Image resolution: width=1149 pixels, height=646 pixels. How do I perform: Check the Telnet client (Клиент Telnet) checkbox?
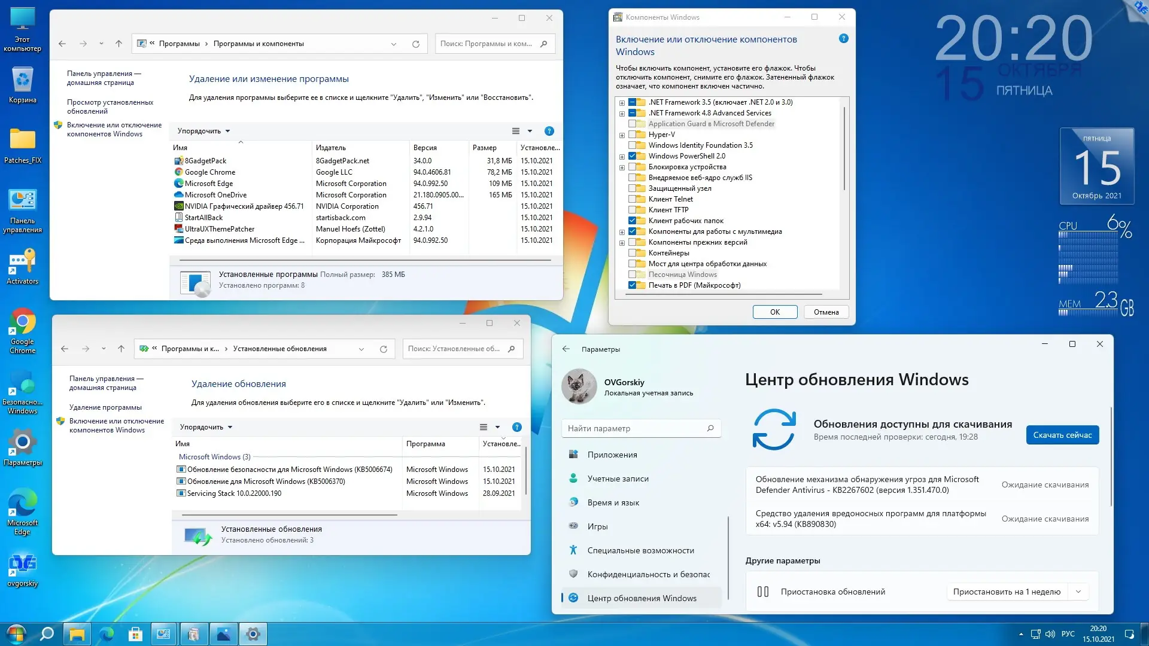[632, 199]
